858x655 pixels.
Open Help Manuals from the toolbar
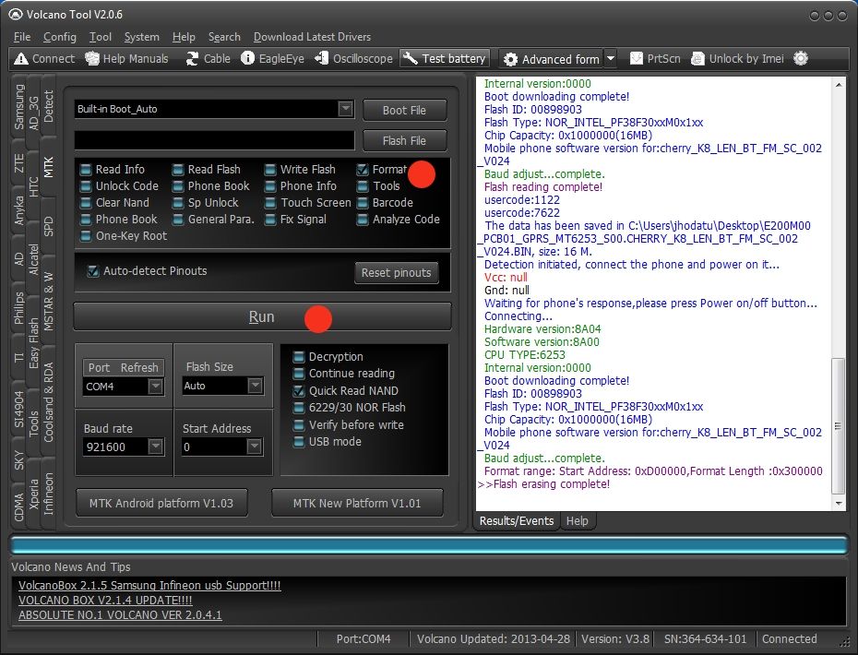[x=92, y=59]
